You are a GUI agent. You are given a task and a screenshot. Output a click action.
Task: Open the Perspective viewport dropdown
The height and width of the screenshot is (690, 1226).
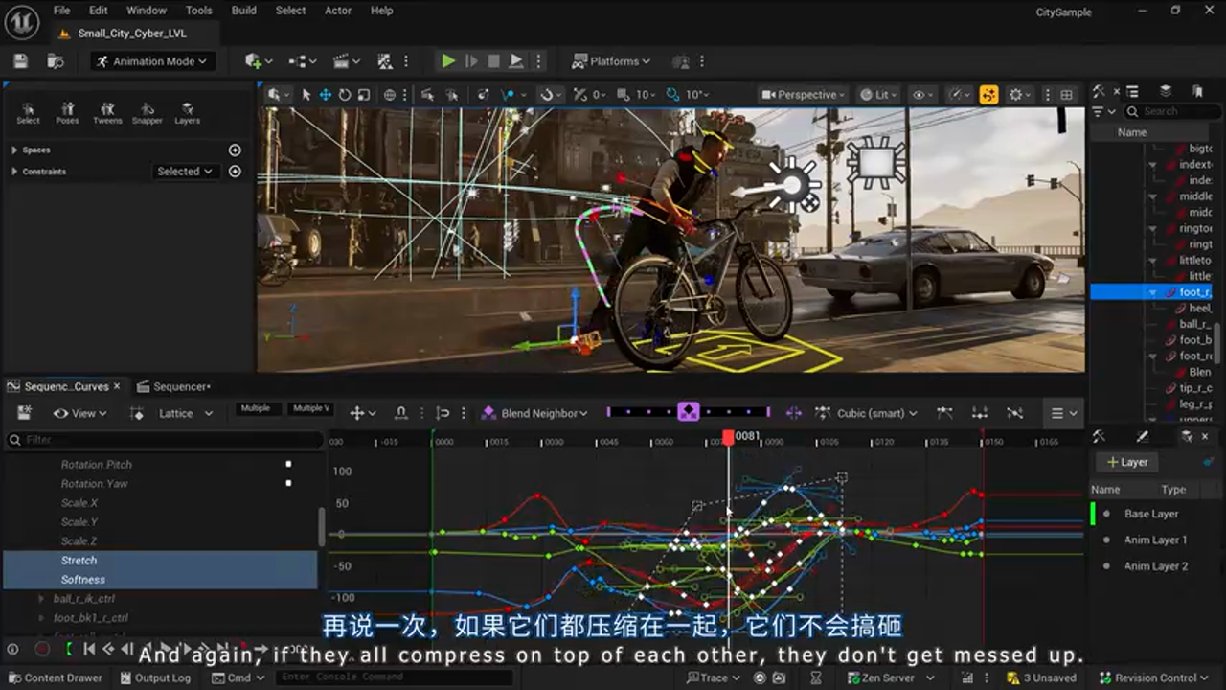pyautogui.click(x=803, y=94)
